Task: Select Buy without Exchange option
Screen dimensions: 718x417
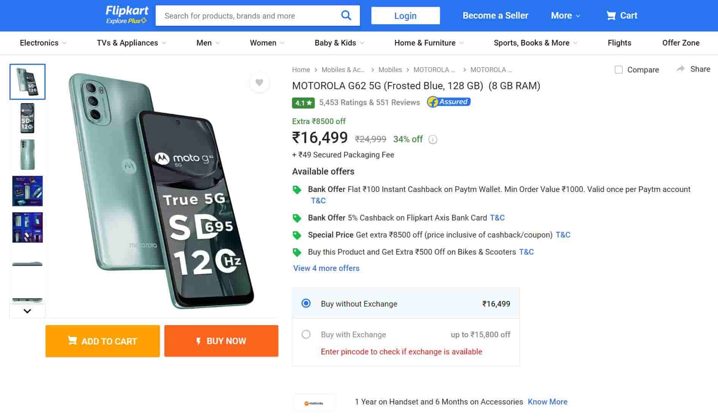Action: 305,303
